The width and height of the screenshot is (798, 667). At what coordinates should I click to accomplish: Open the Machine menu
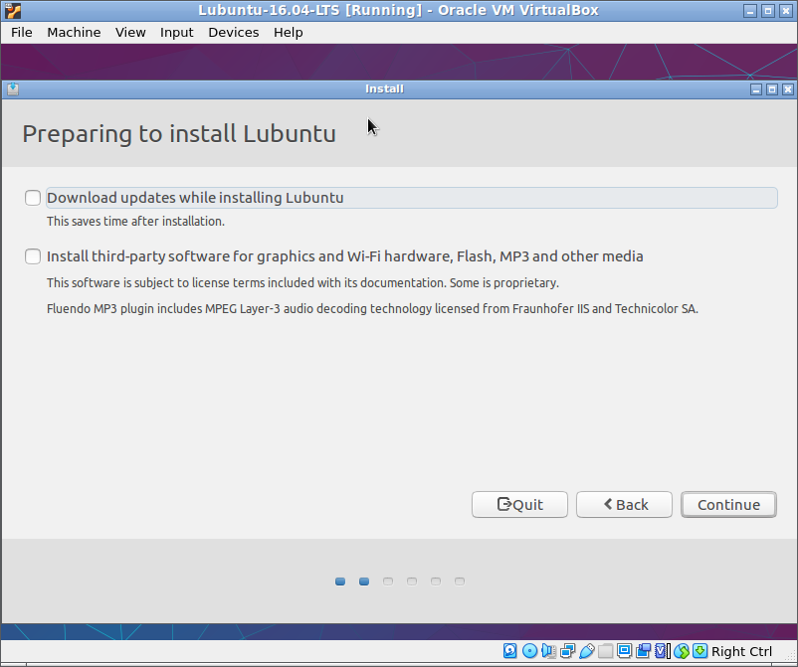click(x=74, y=33)
